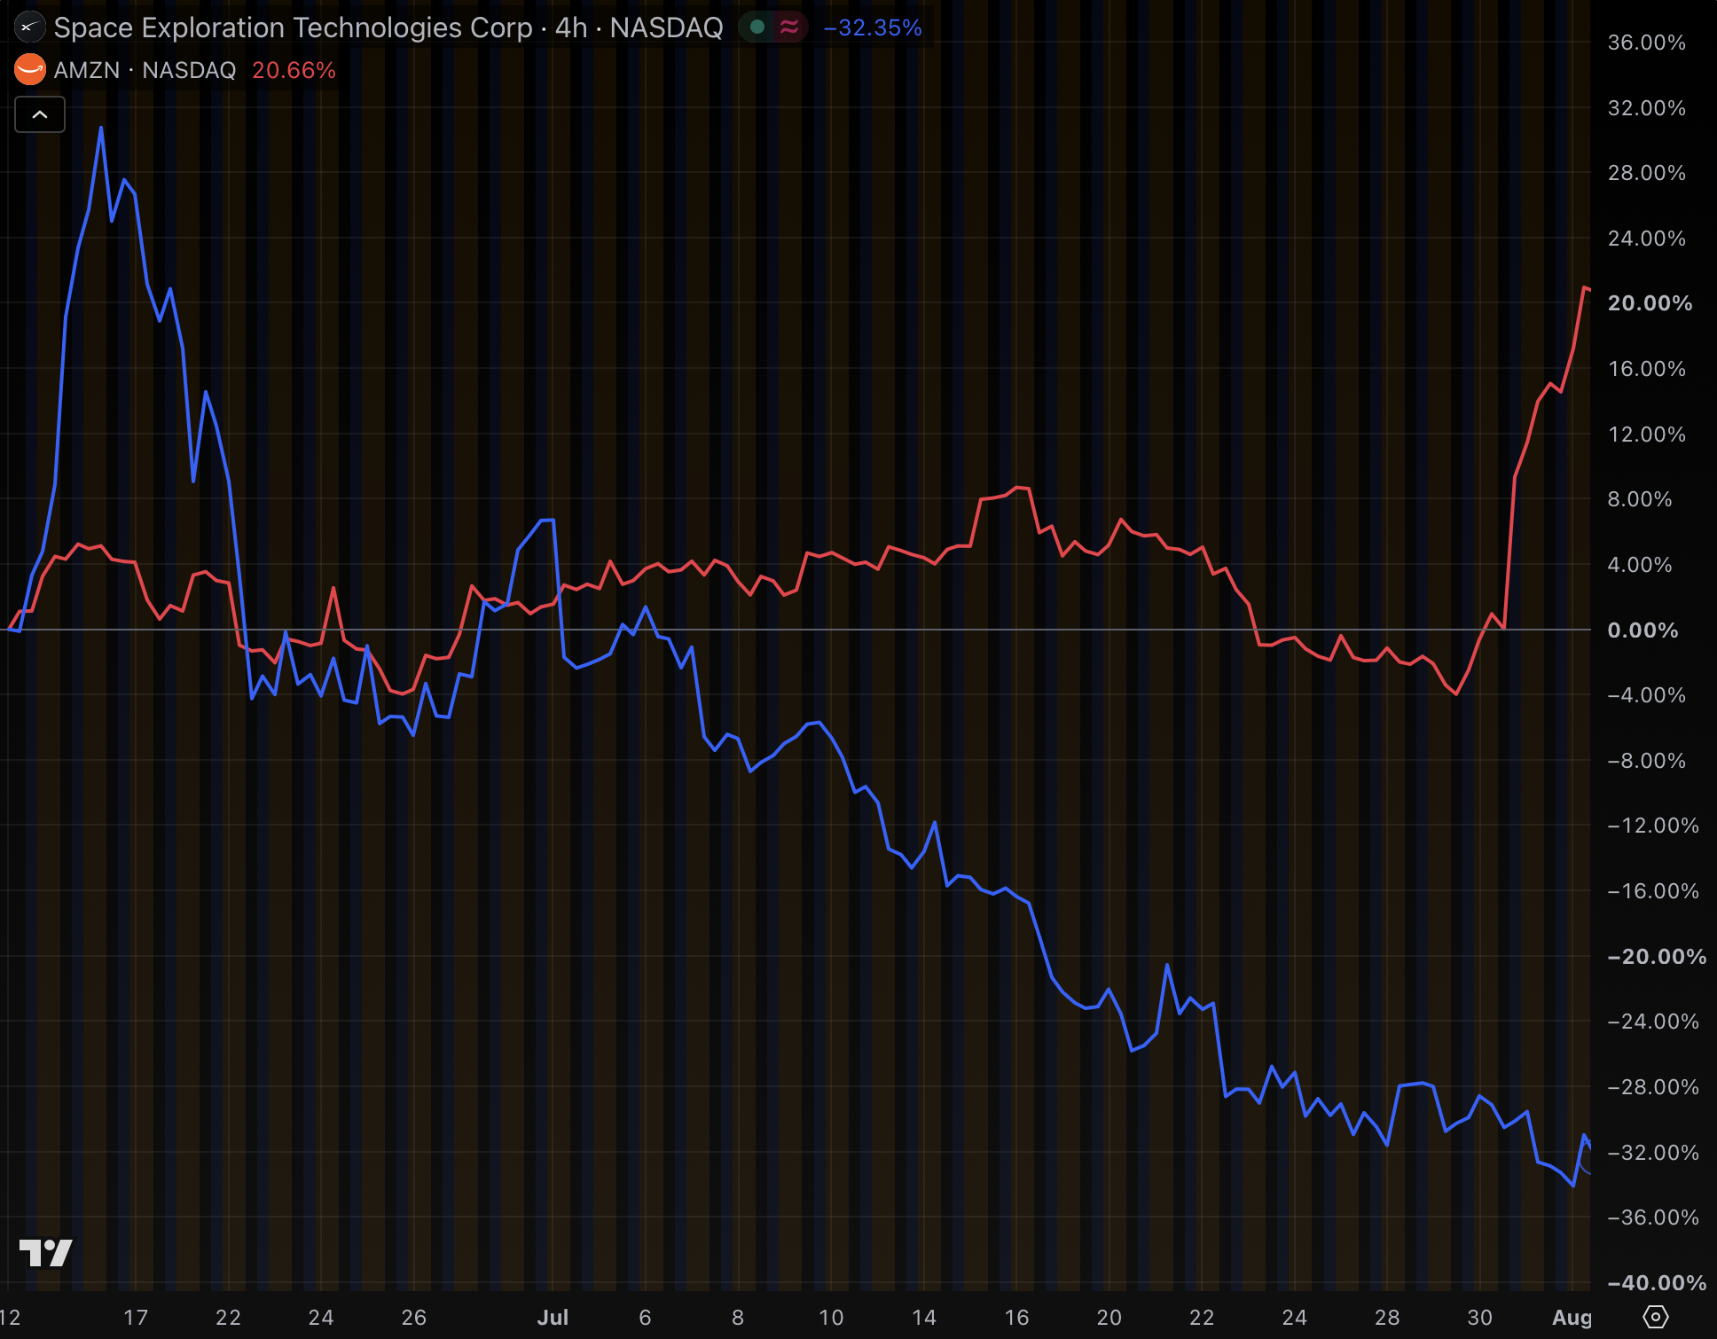This screenshot has width=1717, height=1339.
Task: Click the 16.00% price axis label
Action: (1647, 369)
